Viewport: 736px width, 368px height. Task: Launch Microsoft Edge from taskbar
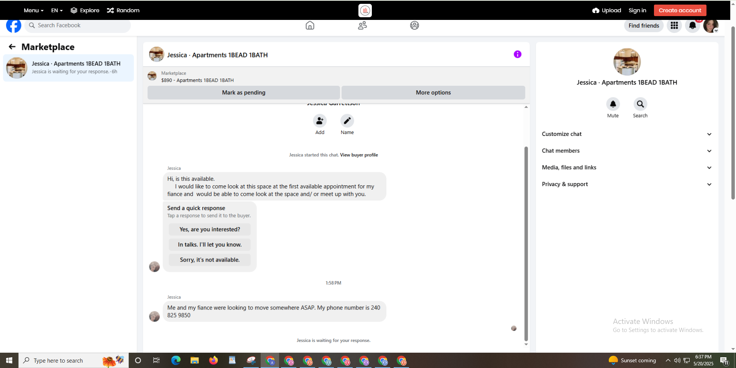coord(176,360)
